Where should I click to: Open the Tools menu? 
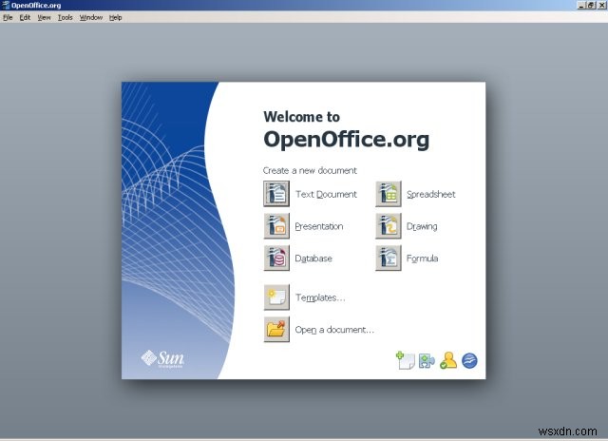click(x=66, y=17)
